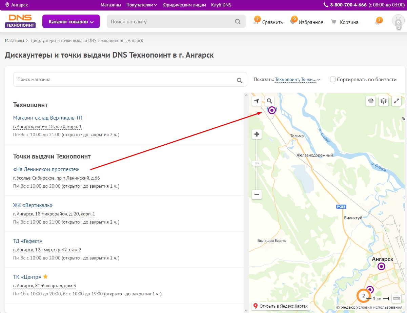Click the site search magnifier icon
Image resolution: width=407 pixels, height=313 pixels.
pos(238,22)
